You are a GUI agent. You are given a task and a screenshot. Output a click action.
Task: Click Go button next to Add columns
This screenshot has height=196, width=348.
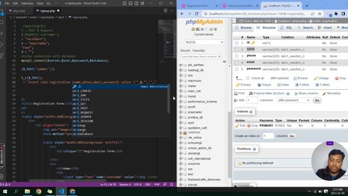pos(317,100)
